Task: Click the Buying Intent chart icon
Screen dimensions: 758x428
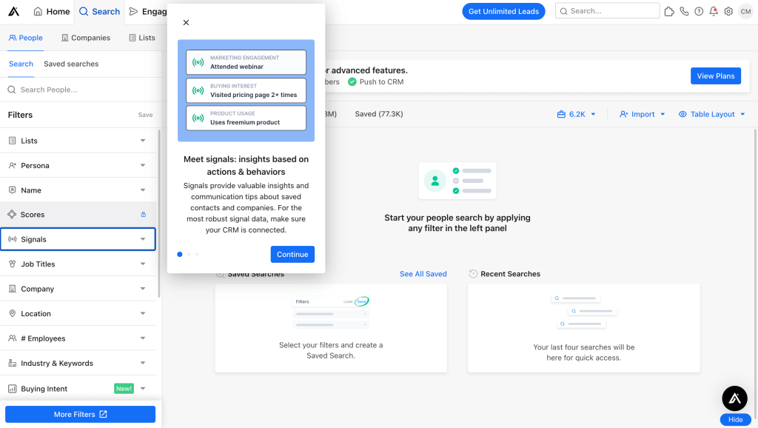Action: point(13,388)
